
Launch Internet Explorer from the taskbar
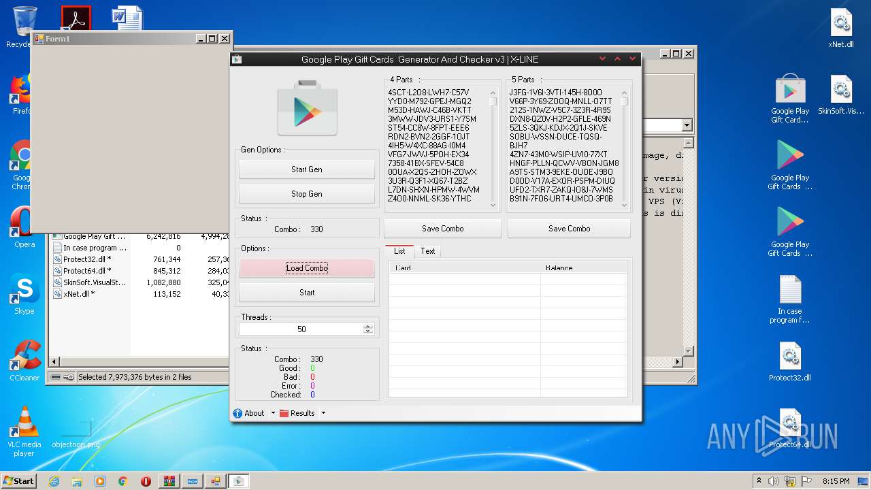[54, 481]
